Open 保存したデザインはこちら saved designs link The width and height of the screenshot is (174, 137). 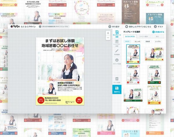138,27
